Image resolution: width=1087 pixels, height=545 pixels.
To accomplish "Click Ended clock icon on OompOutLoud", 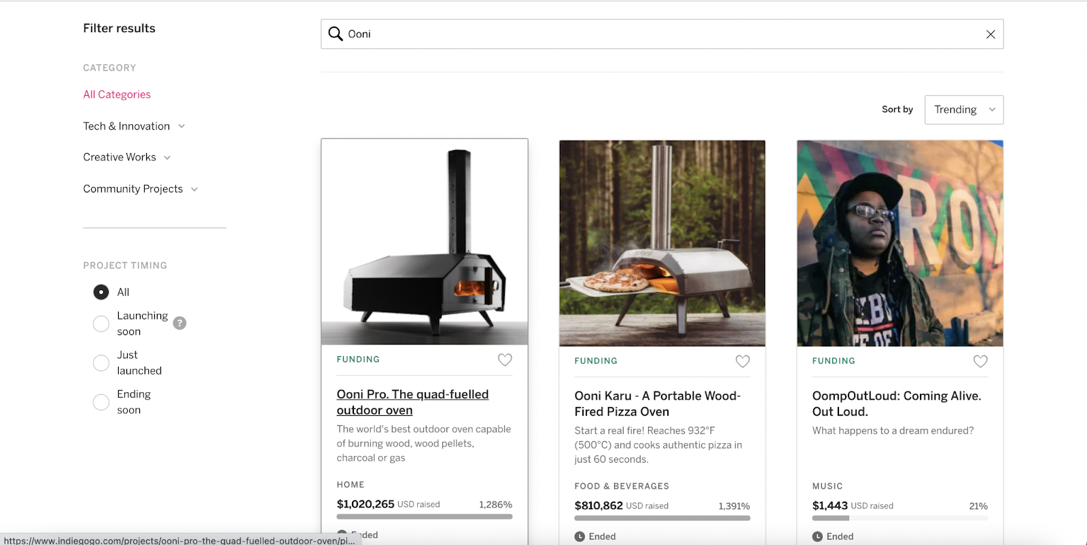I will 817,537.
